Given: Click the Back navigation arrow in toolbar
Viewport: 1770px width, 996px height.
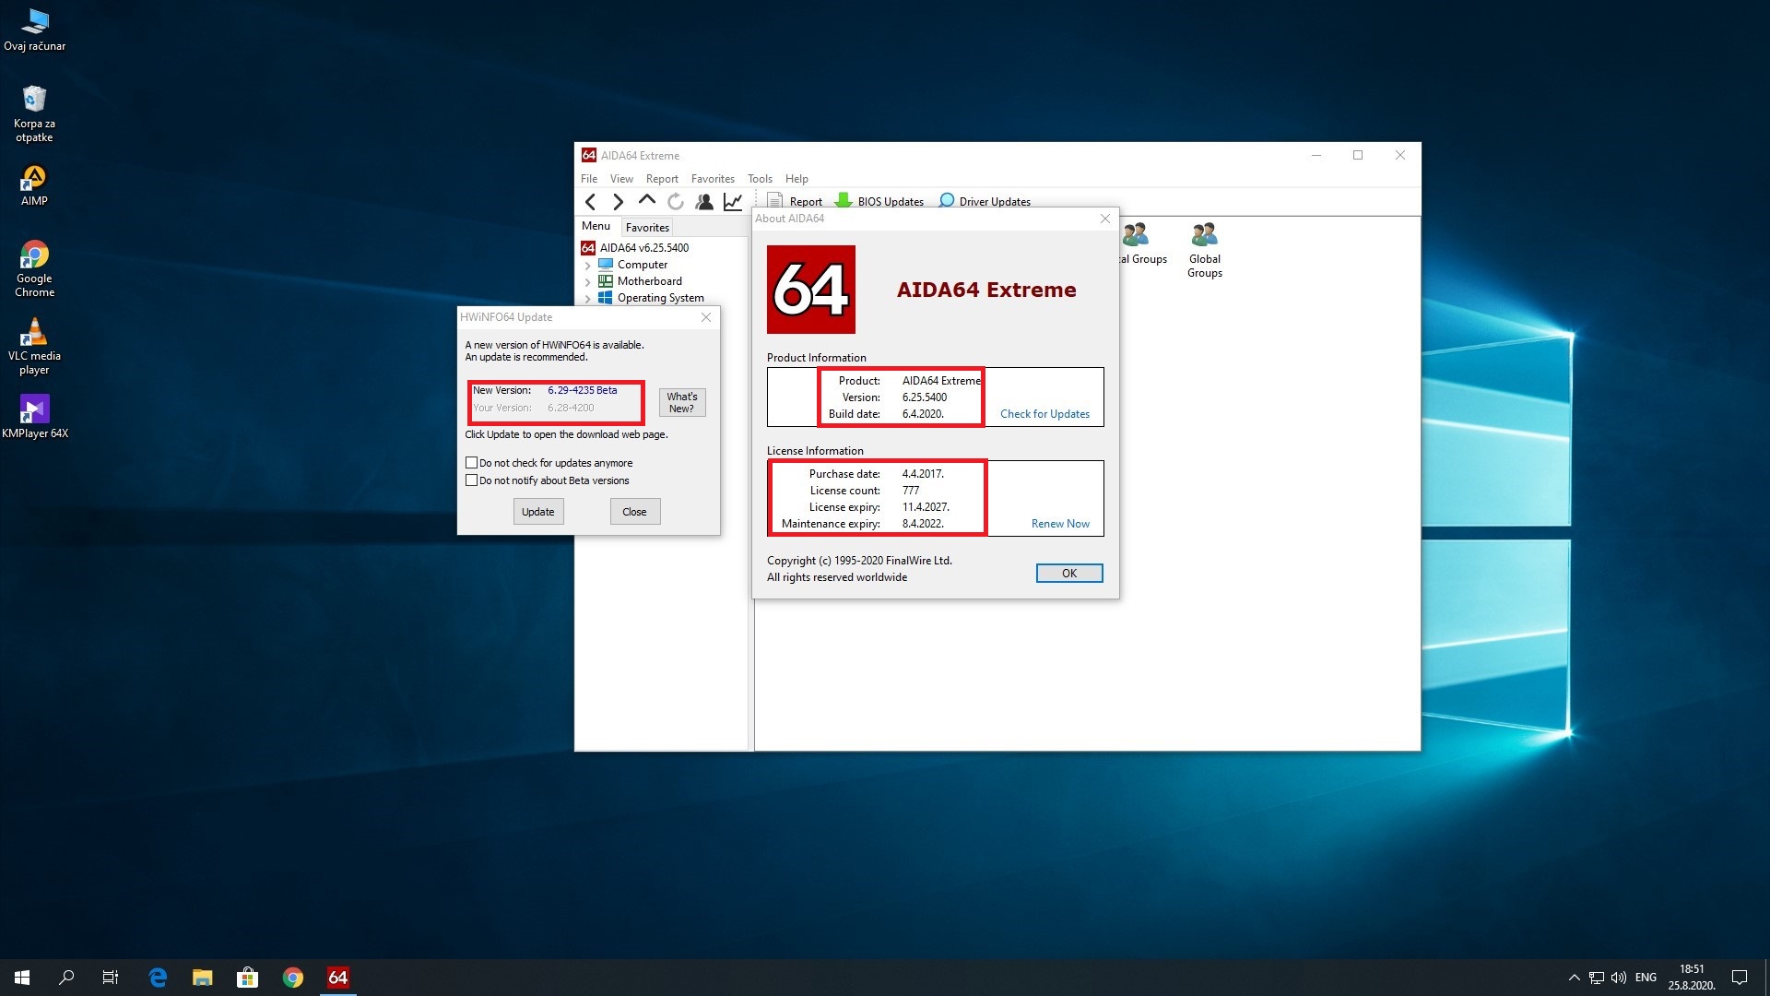Looking at the screenshot, I should coord(591,202).
